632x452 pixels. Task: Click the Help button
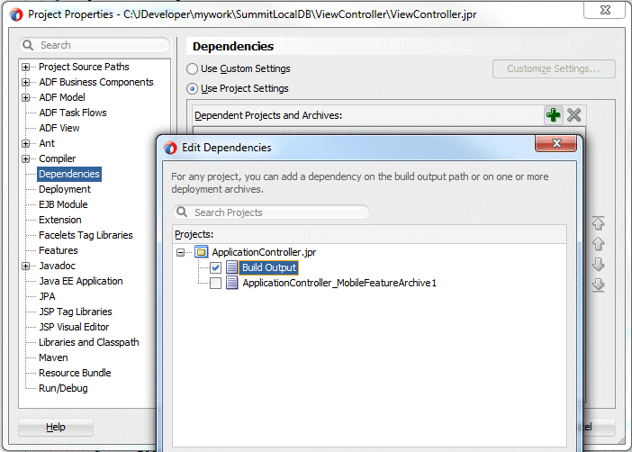coord(56,427)
